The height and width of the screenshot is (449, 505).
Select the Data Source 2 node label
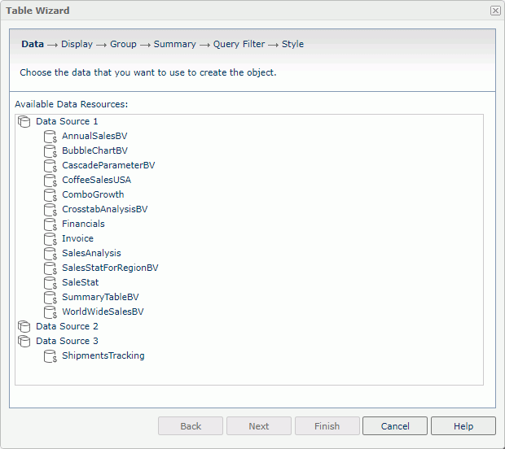67,326
